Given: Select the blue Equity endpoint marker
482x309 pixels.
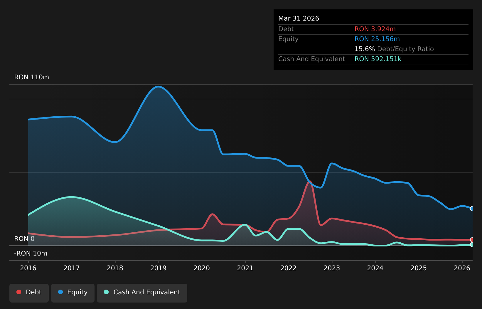Looking at the screenshot, I should point(472,209).
